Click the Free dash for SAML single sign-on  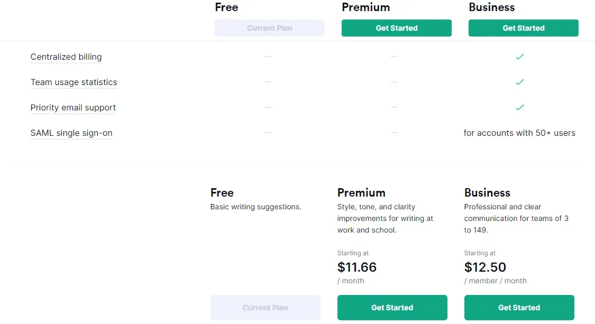click(268, 133)
